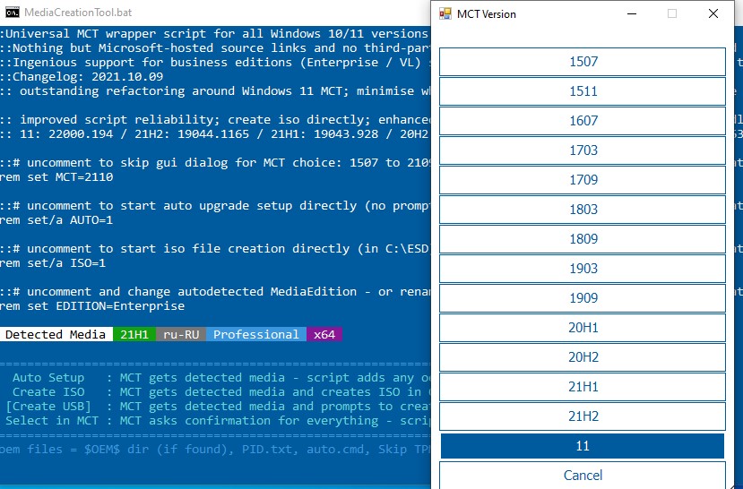
Task: Click the MediaCreationTool.bat window title
Action: pos(78,13)
